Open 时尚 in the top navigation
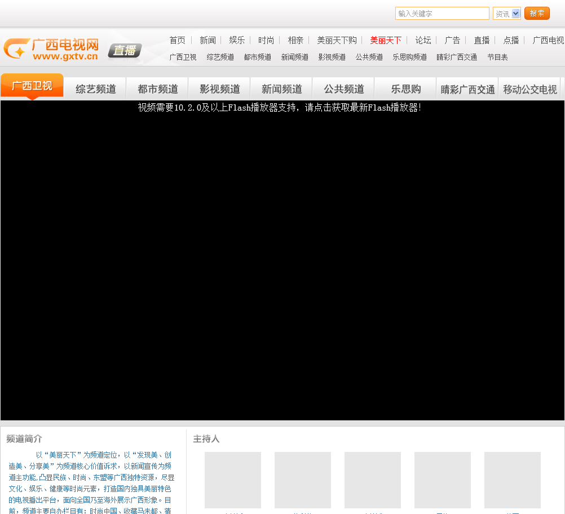The image size is (565, 514). (266, 41)
